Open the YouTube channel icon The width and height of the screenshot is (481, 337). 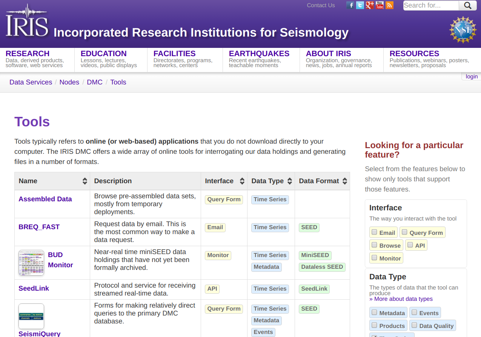point(380,5)
